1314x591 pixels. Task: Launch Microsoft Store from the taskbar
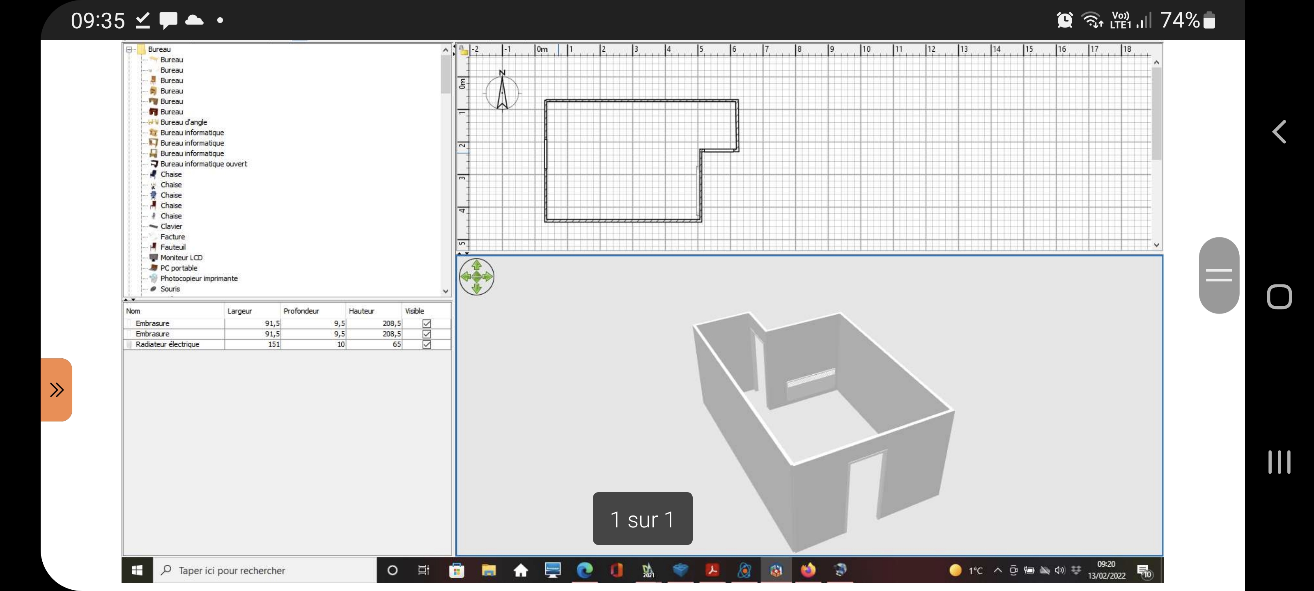457,570
